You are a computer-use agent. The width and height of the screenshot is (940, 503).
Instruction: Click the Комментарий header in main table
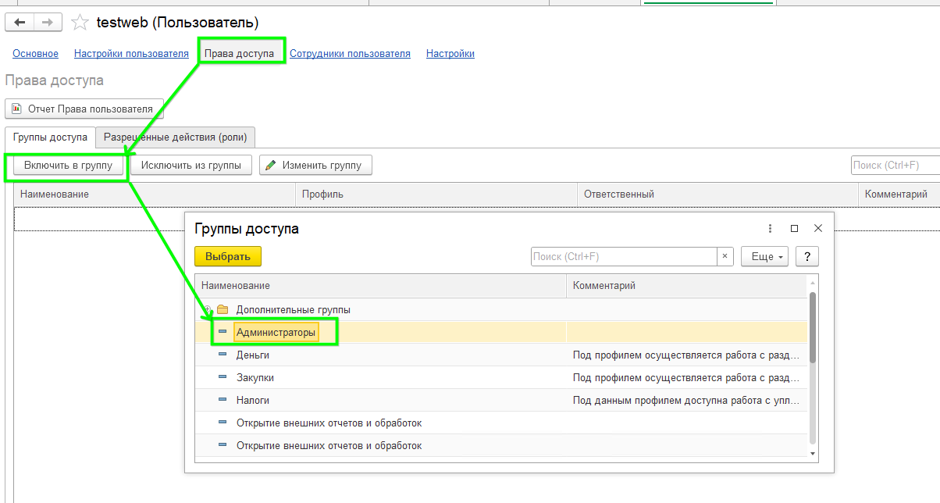tap(899, 194)
